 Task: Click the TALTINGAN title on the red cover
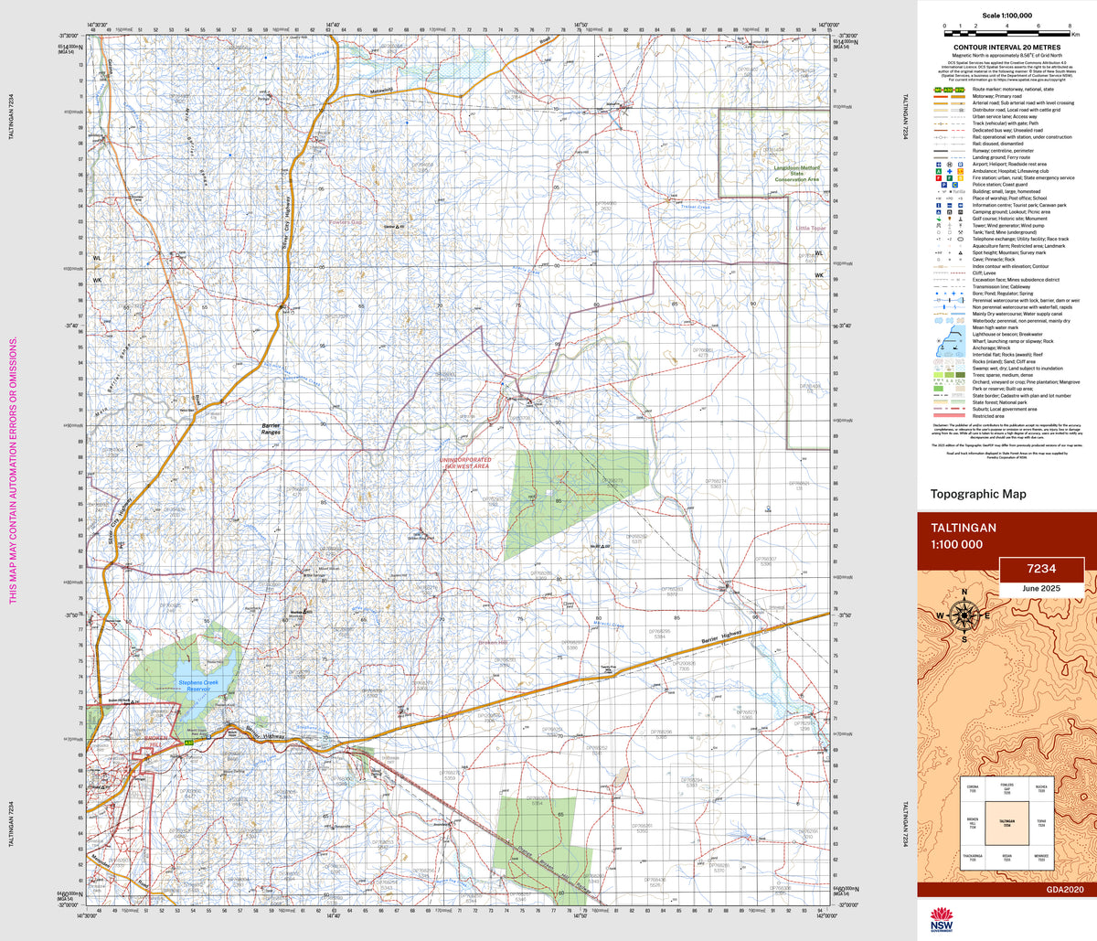tap(964, 528)
